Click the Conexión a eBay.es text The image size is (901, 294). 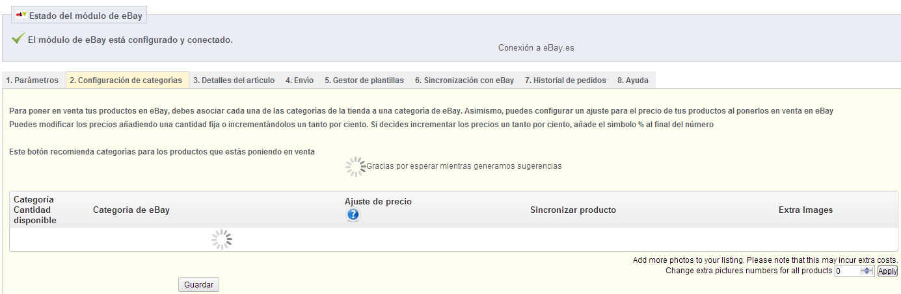(x=536, y=48)
